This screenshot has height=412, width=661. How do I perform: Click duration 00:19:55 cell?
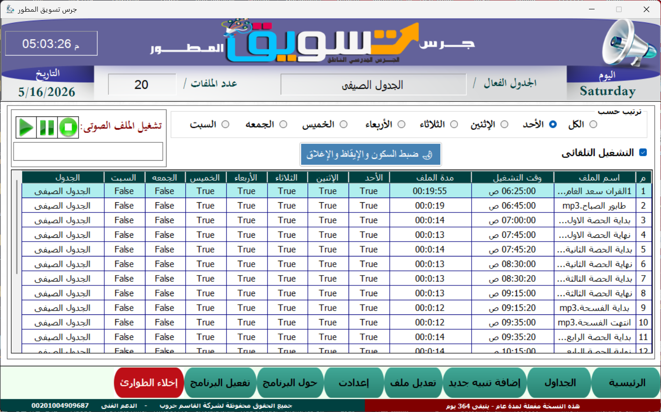[430, 191]
